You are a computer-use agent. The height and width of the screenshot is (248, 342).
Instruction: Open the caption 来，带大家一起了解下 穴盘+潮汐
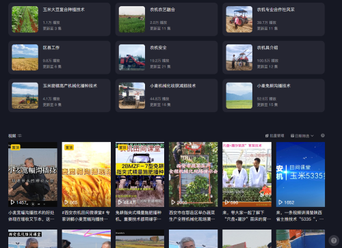coord(247,216)
